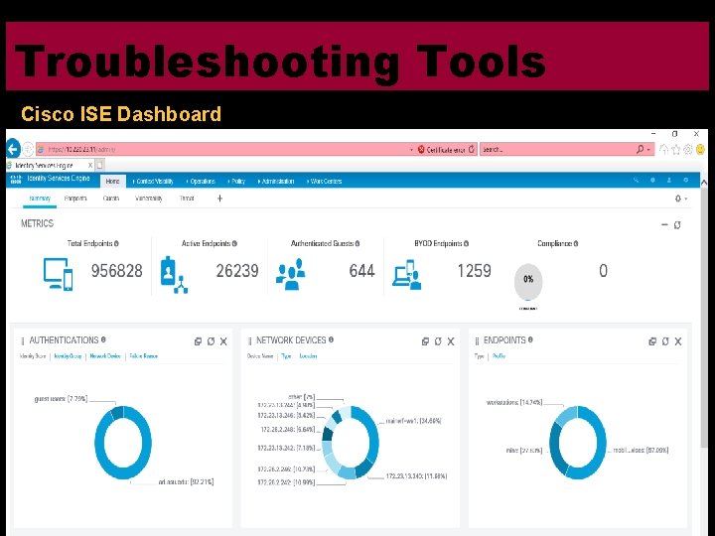Screen dimensions: 715x536
Task: Filter Authentications by Identity Store
Action: (x=33, y=356)
